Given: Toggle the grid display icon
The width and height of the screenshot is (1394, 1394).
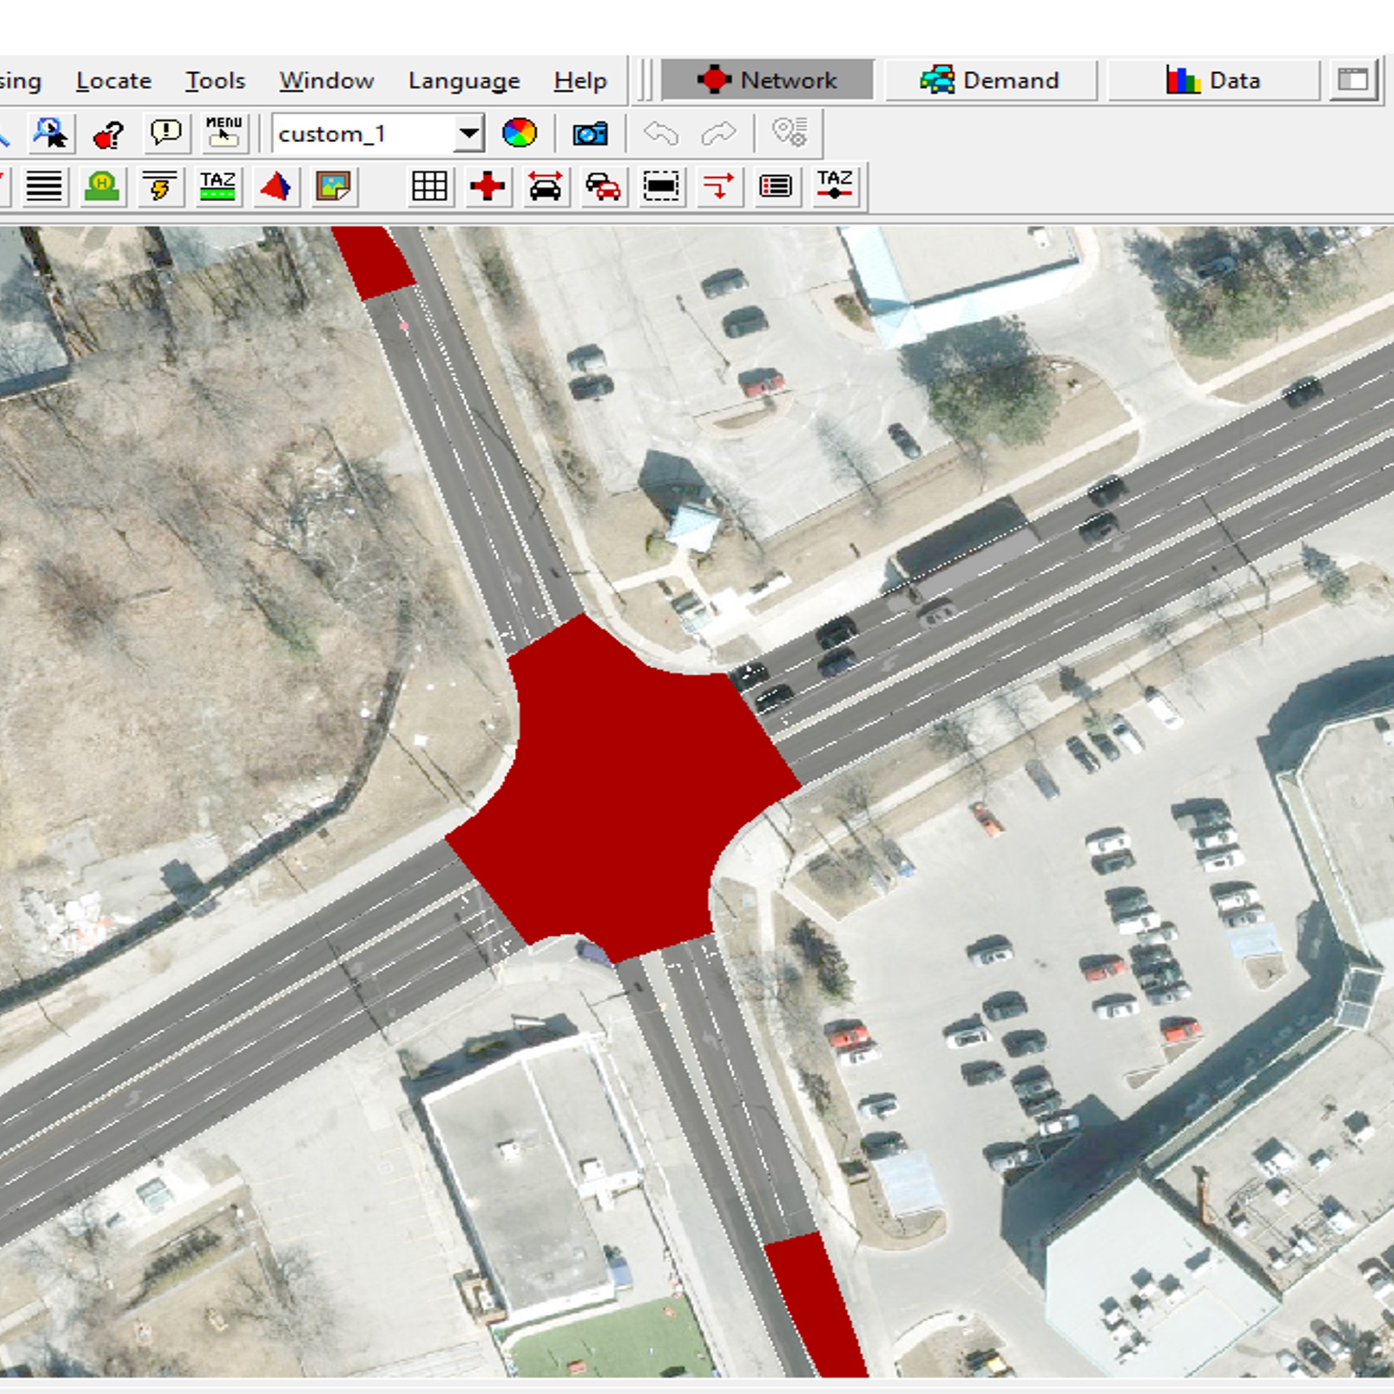Looking at the screenshot, I should click(x=429, y=187).
